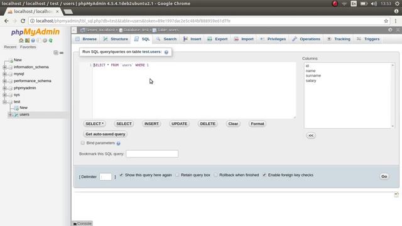Image resolution: width=402 pixels, height=226 pixels.
Task: Open the Privileges tab
Action: (x=273, y=39)
